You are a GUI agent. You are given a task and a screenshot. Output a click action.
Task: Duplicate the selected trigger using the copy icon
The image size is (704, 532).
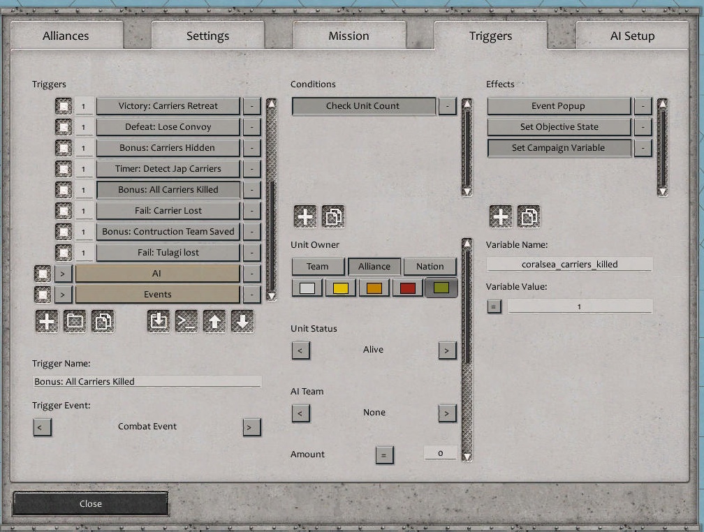click(x=102, y=321)
